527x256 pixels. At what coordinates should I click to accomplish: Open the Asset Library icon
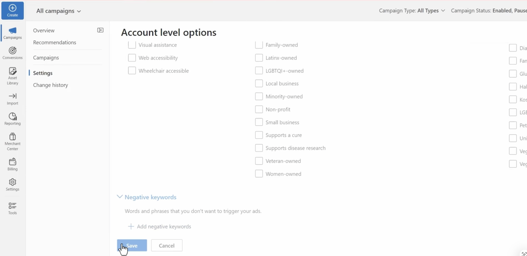tap(12, 76)
